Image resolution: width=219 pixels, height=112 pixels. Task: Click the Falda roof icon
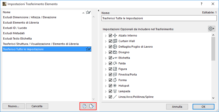click(x=115, y=63)
